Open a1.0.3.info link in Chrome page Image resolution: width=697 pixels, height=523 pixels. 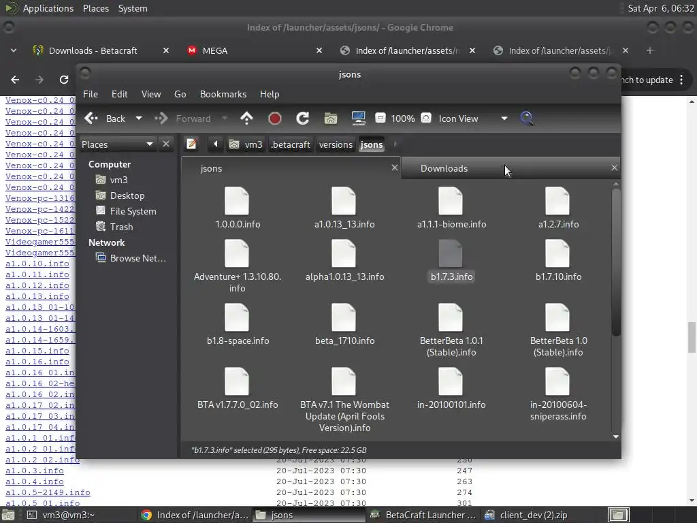pyautogui.click(x=34, y=471)
